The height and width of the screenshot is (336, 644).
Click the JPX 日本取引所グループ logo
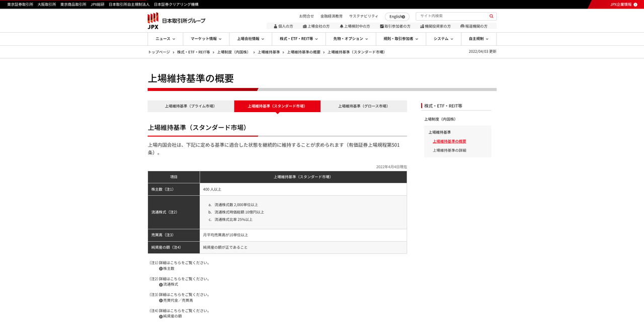(x=177, y=20)
